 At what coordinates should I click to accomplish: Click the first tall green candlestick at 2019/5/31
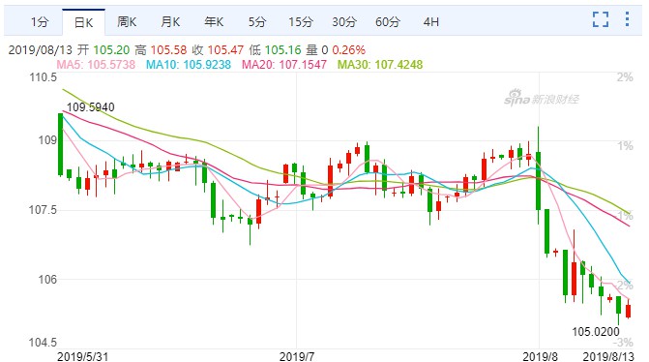pyautogui.click(x=60, y=144)
